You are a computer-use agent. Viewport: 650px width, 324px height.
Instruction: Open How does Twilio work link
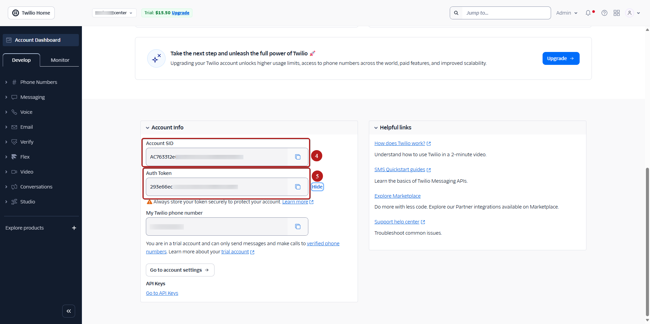403,143
